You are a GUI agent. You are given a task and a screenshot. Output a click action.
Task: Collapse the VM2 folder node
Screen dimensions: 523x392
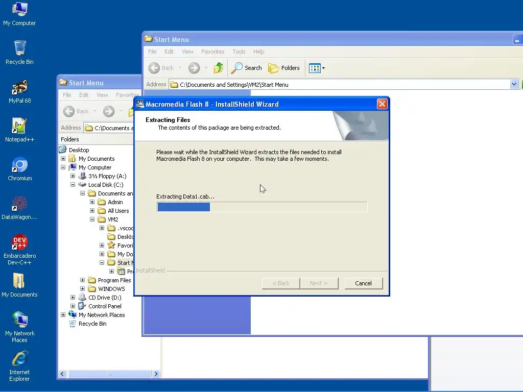click(x=92, y=219)
